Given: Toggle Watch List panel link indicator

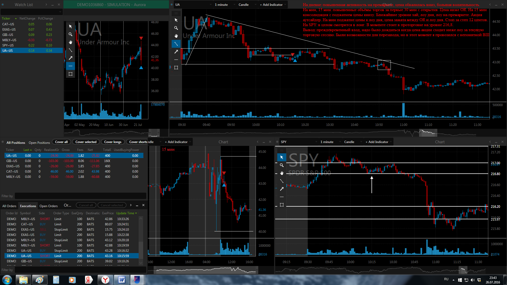Looking at the screenshot, I should (x=3, y=4).
